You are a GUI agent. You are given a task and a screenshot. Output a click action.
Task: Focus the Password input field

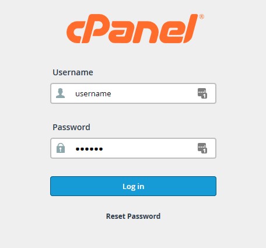pyautogui.click(x=133, y=148)
